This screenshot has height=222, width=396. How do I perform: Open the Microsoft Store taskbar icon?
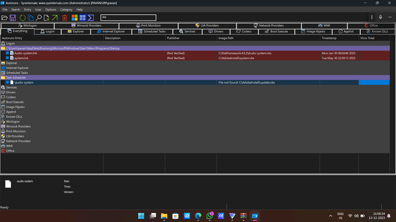tap(176, 216)
